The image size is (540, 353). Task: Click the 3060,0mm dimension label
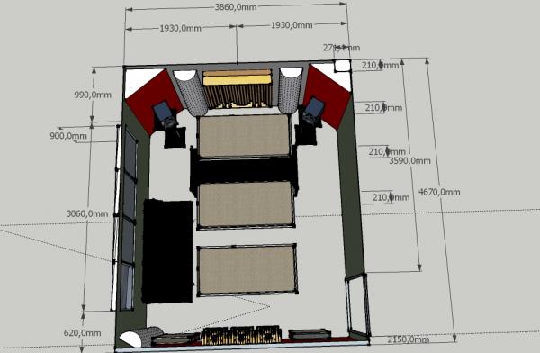(x=87, y=213)
